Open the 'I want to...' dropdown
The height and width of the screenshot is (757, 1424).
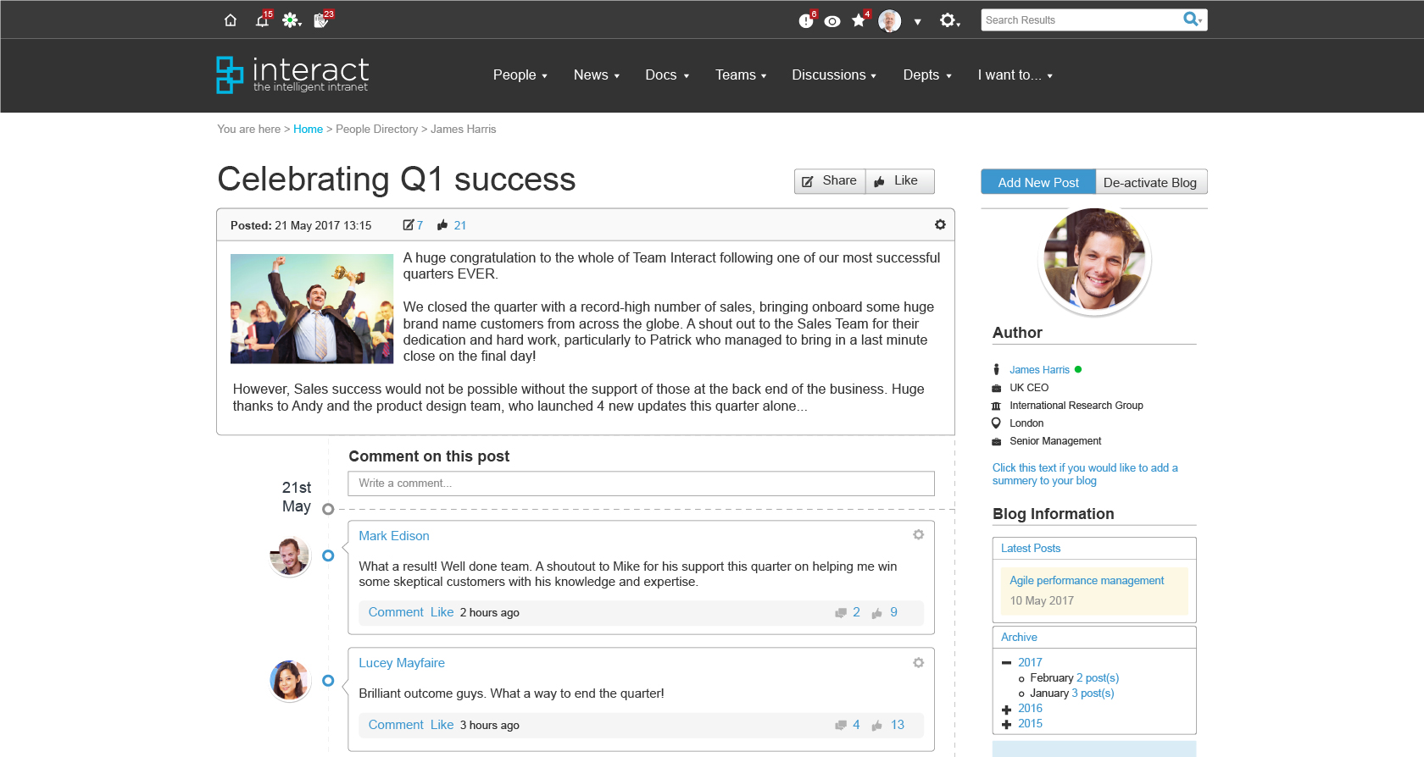pos(1015,75)
